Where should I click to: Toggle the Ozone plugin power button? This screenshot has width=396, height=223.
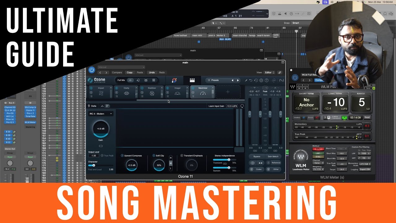92,70
